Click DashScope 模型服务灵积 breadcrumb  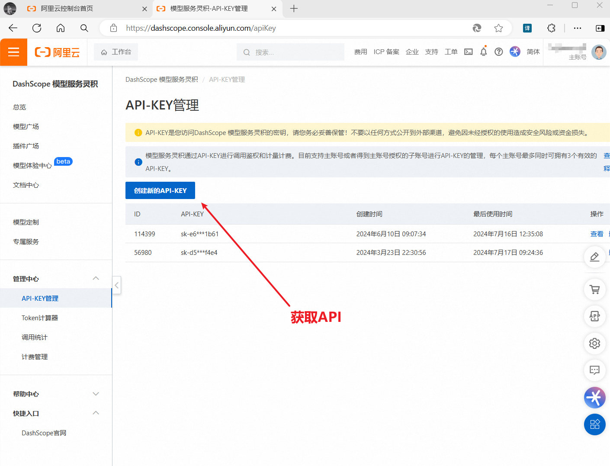162,79
